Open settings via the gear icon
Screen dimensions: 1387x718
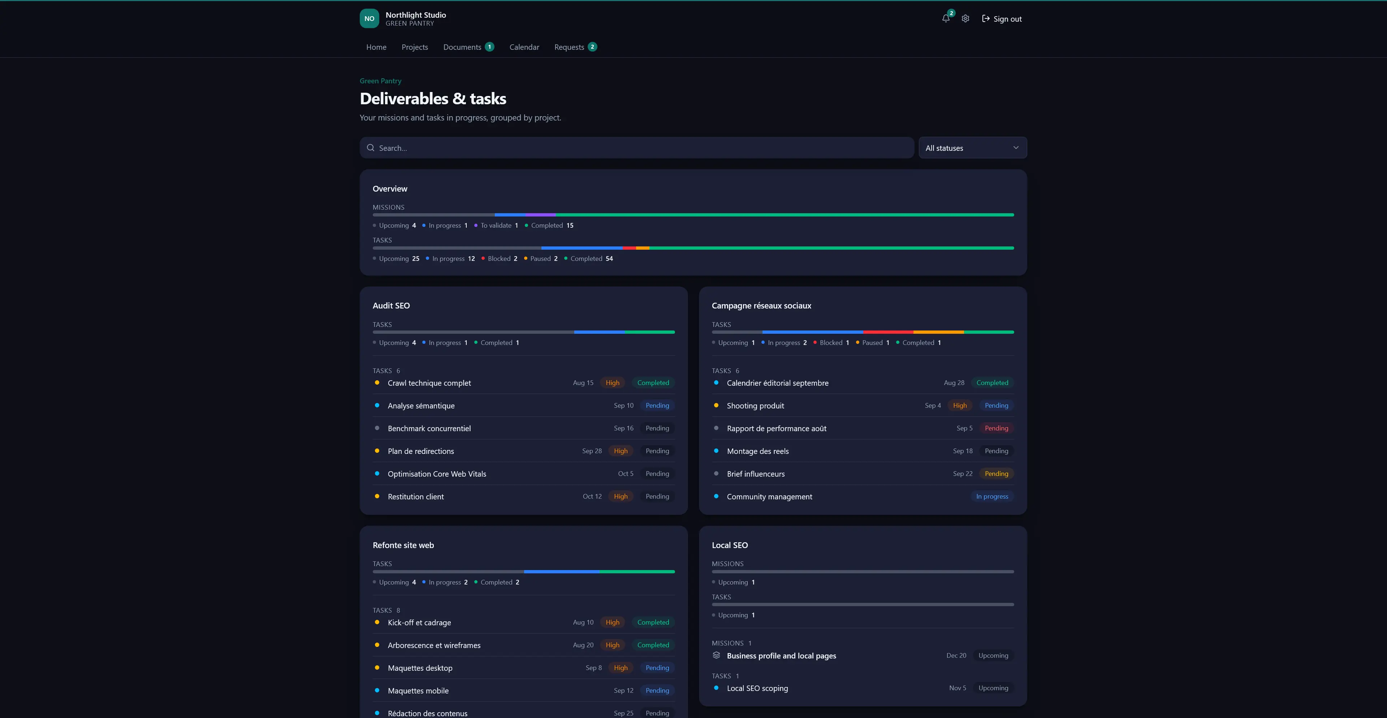(x=965, y=19)
